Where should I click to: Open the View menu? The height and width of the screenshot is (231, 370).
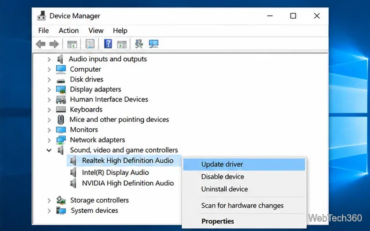click(96, 30)
